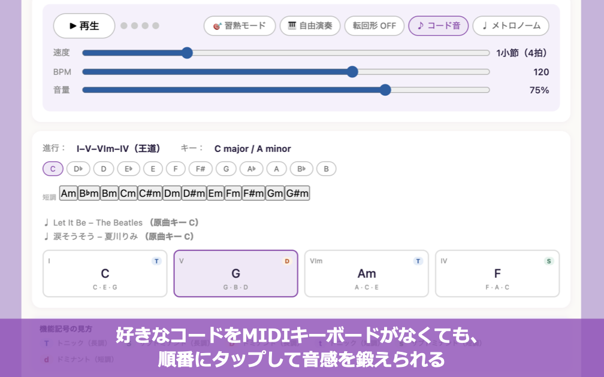Choose minor key F#m button
The height and width of the screenshot is (377, 604).
(253, 193)
